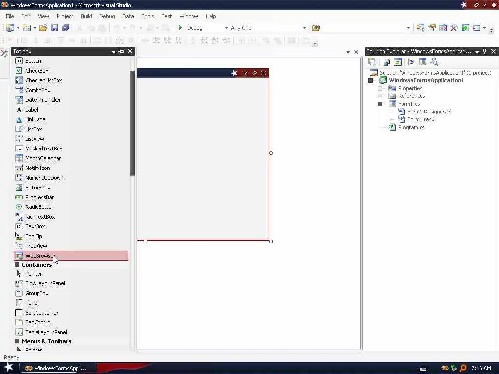Click the 7:16 AM clock in system tray
The width and height of the screenshot is (499, 374).
[481, 368]
